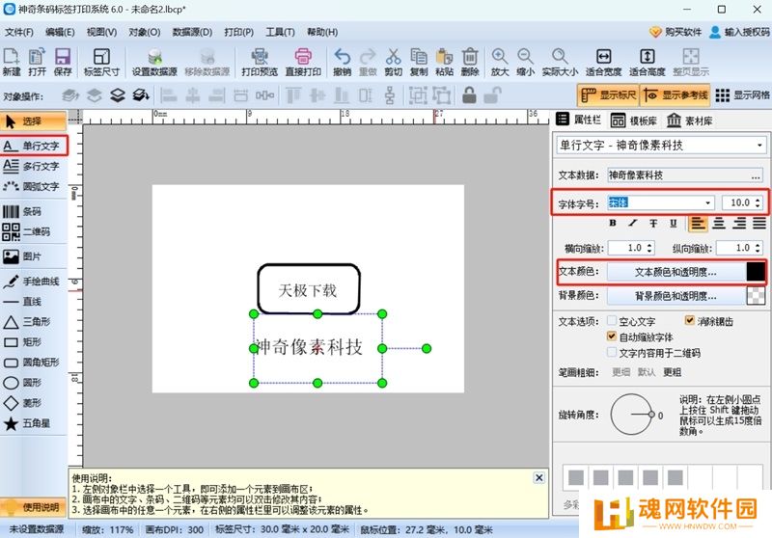Toggle bold text formatting button
The height and width of the screenshot is (538, 772).
(x=613, y=224)
